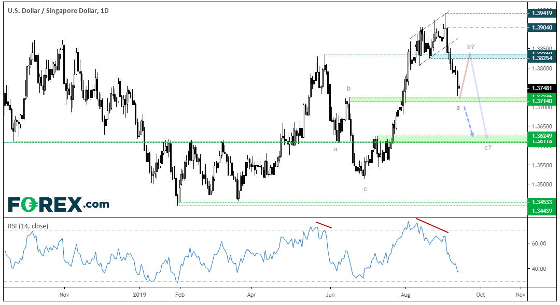This screenshot has width=560, height=305.
Task: Select the 1.39040 price label
Action: pyautogui.click(x=542, y=27)
